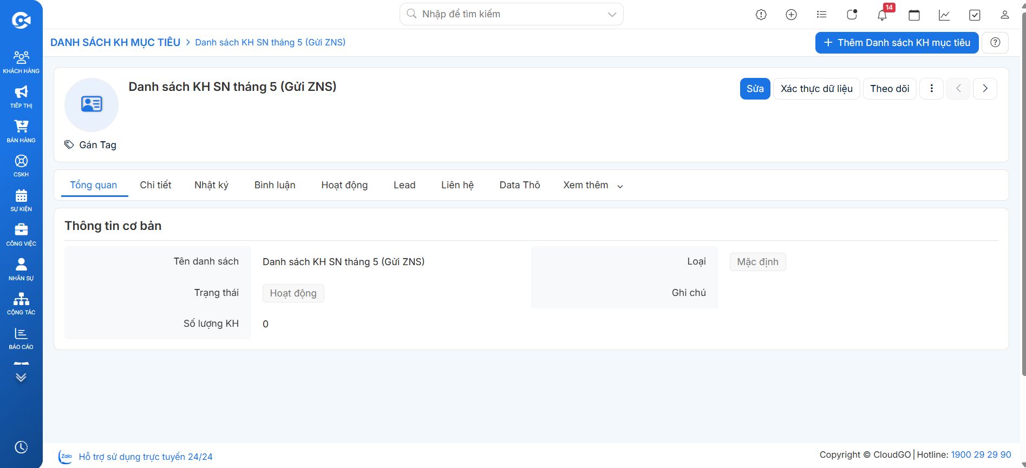Click the CloudGO logo icon

(21, 21)
